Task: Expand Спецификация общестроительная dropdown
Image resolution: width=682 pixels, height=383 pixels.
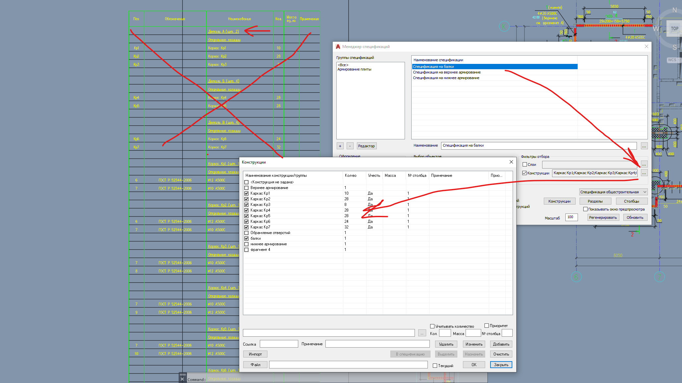Action: click(645, 192)
